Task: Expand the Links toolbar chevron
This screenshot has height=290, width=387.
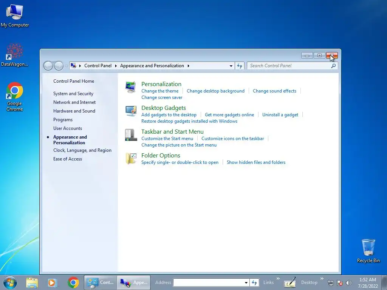Action: click(x=278, y=278)
